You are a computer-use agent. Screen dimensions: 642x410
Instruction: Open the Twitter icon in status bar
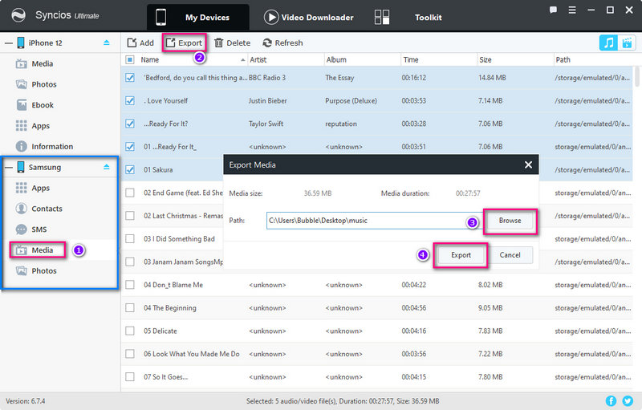click(628, 401)
